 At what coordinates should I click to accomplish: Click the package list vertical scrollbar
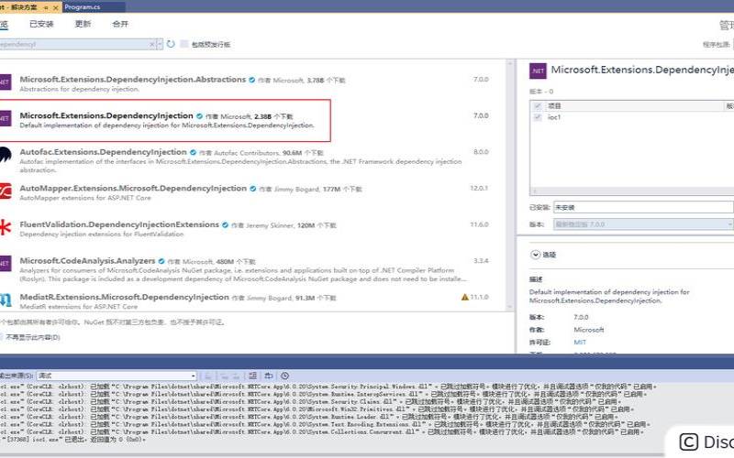(510, 185)
